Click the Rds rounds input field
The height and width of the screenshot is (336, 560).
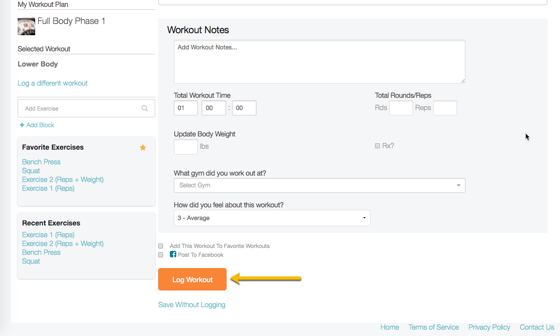click(401, 108)
